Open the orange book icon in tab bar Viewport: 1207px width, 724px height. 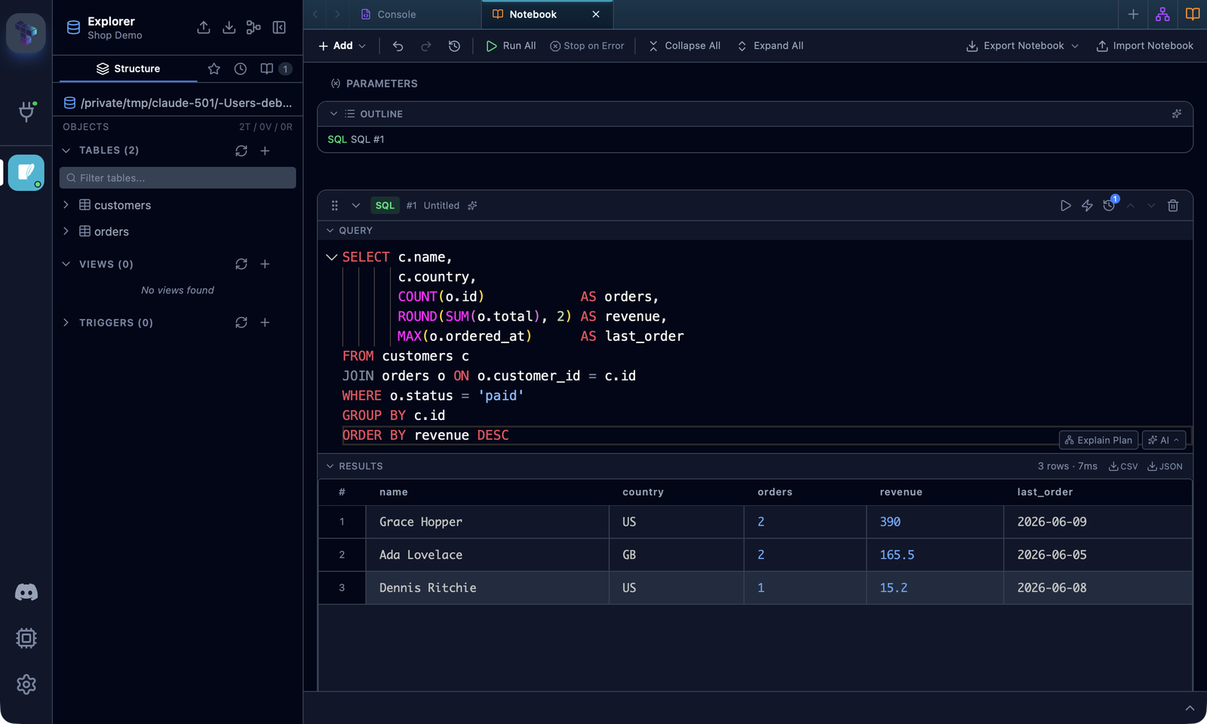click(1193, 14)
